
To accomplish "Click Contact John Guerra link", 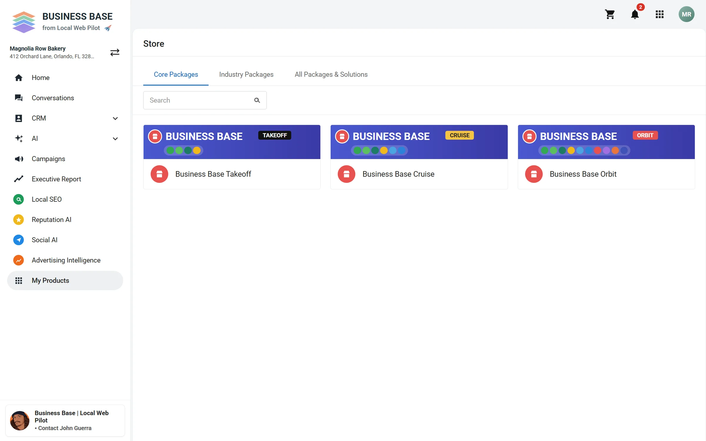I will click(65, 428).
